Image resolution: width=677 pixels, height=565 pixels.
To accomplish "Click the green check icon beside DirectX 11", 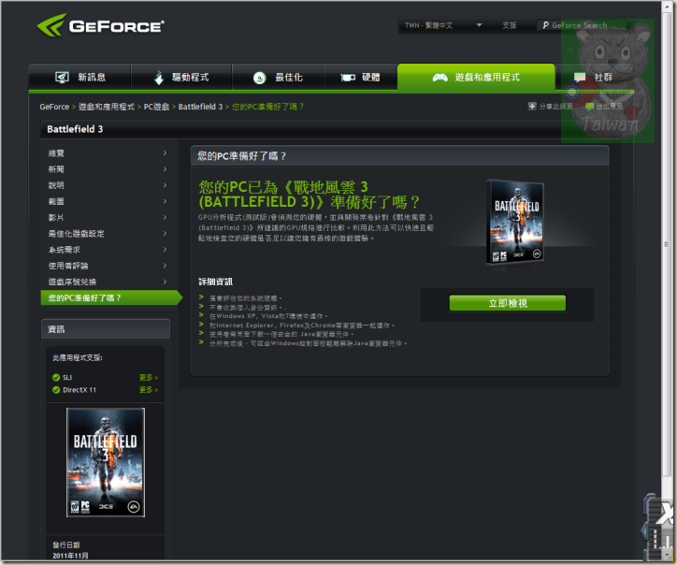I will pos(56,390).
